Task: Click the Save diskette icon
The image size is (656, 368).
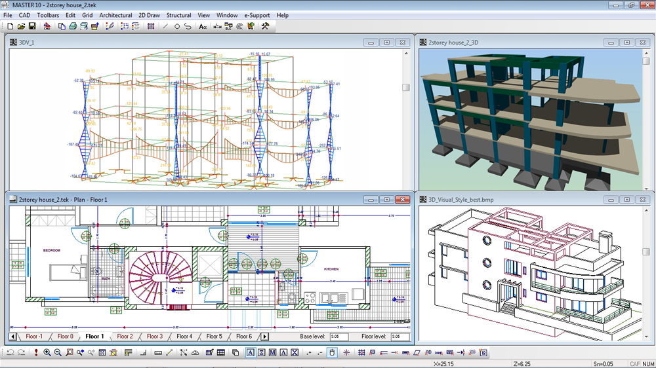Action: [31, 26]
